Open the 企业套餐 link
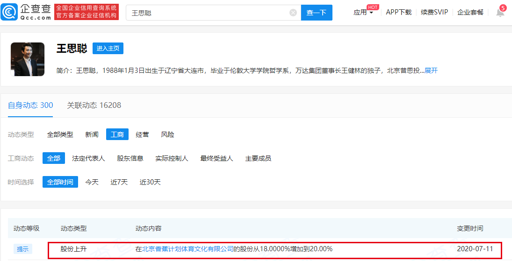Image resolution: width=512 pixels, height=261 pixels. pyautogui.click(x=470, y=13)
